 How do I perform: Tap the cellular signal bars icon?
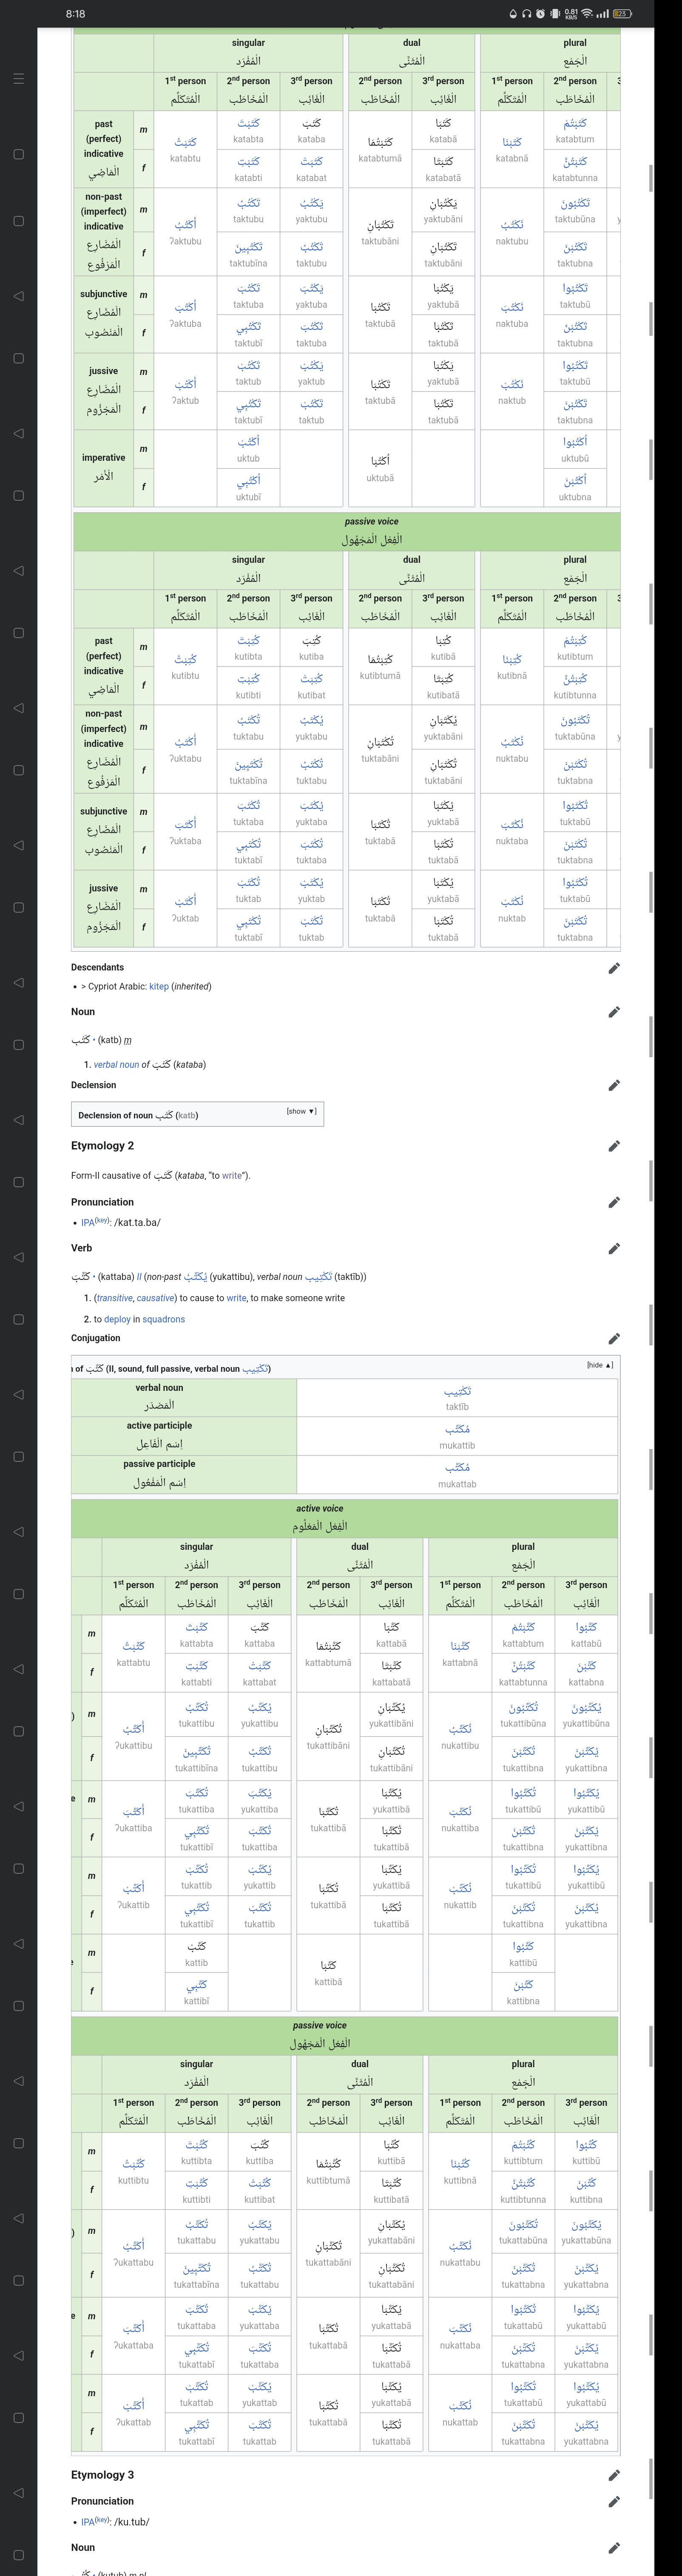[603, 14]
